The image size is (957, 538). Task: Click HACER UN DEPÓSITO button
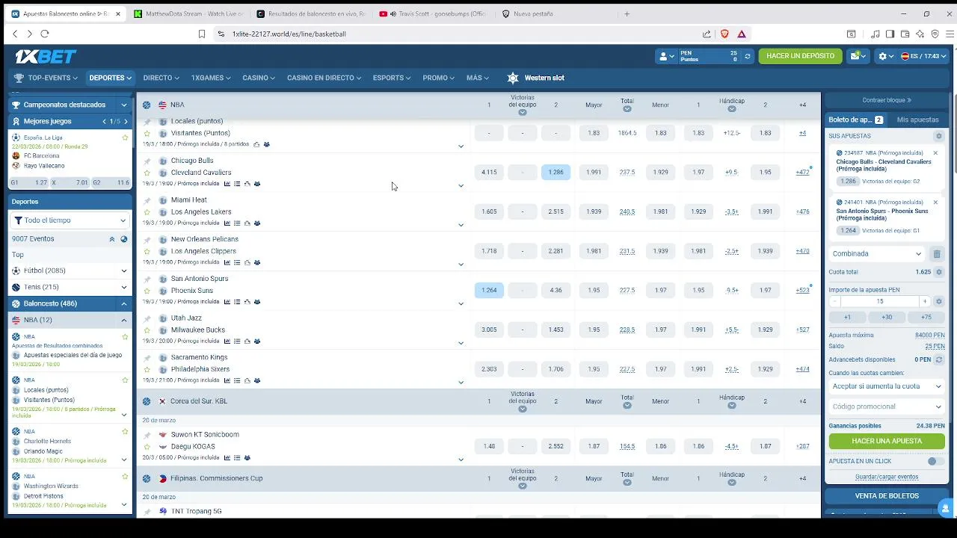[800, 57]
